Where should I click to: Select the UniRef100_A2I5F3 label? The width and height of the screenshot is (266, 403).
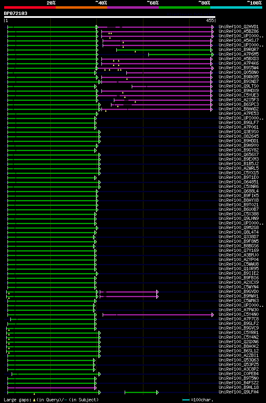pyautogui.click(x=239, y=100)
